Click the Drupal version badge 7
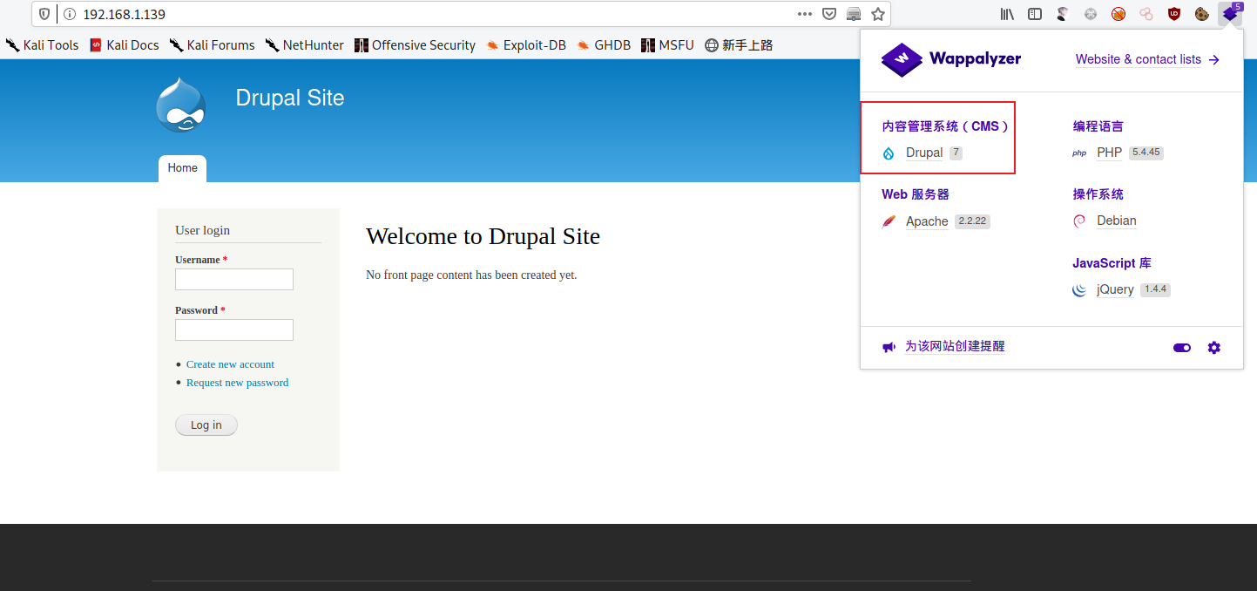The width and height of the screenshot is (1257, 591). point(956,153)
